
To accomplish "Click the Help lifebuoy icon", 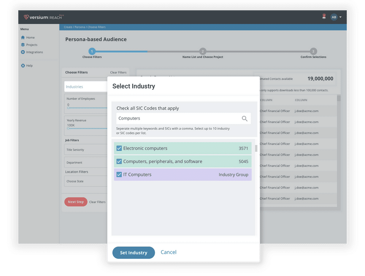I will (23, 66).
